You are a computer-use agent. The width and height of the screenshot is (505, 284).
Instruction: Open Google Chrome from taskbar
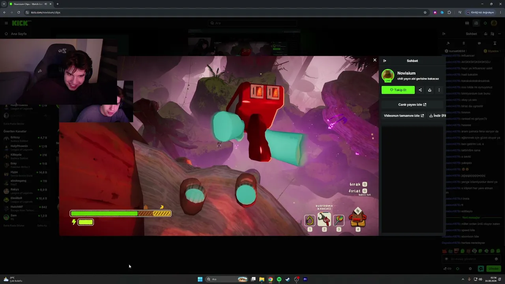[270, 279]
